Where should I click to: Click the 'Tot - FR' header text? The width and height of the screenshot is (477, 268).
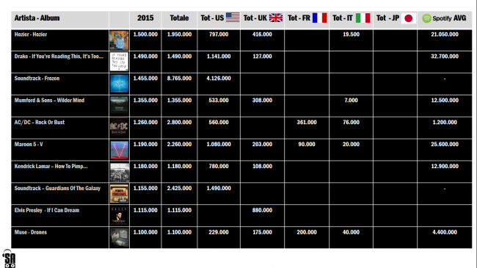(299, 18)
